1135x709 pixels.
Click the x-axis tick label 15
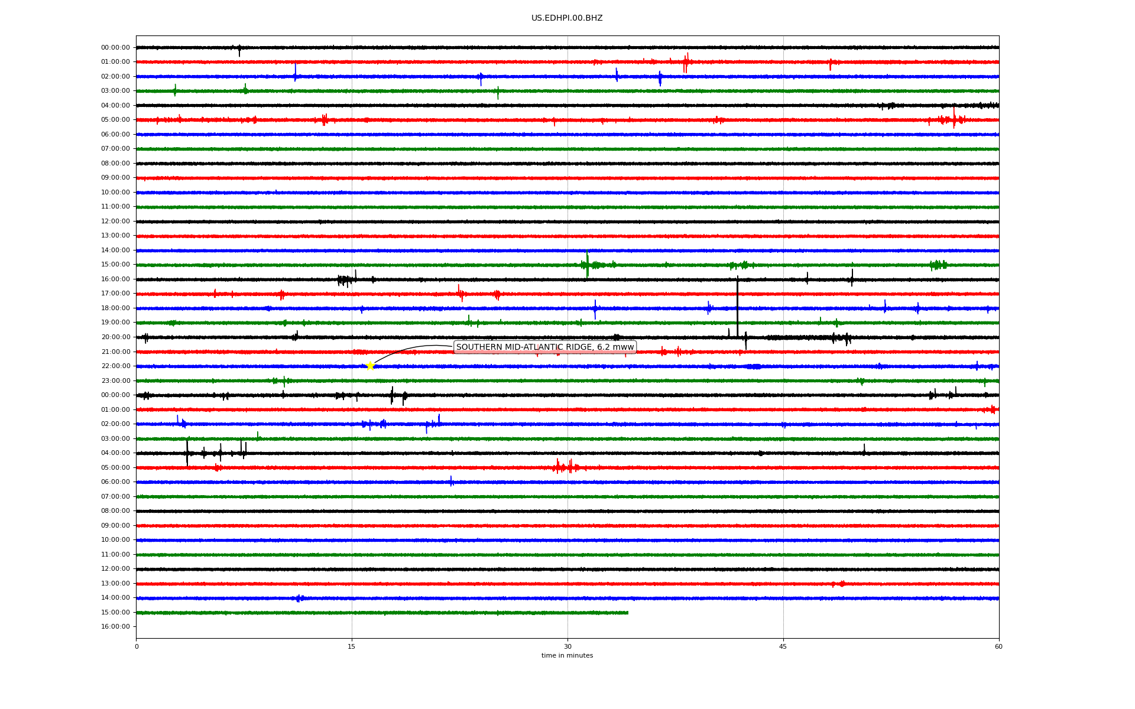coord(352,647)
